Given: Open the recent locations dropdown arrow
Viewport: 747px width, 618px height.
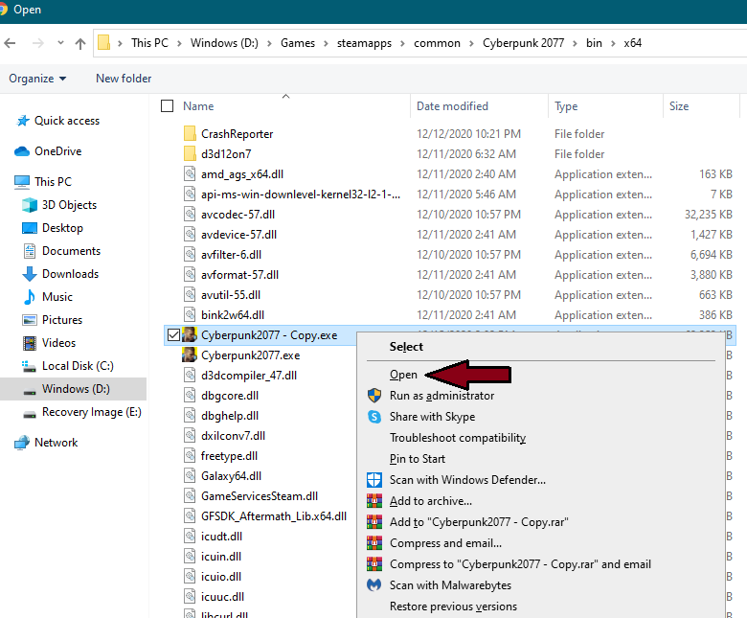Looking at the screenshot, I should tap(60, 43).
